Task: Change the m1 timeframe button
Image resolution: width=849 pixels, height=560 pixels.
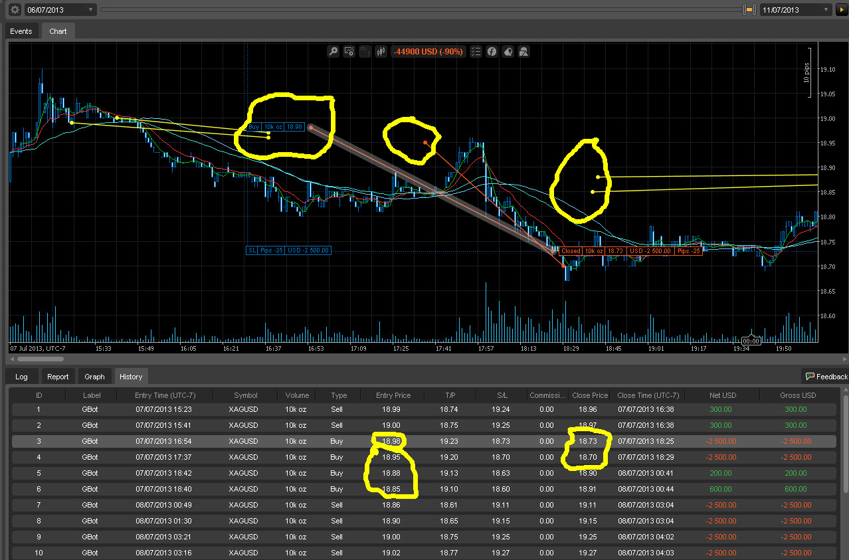Action: pos(365,51)
